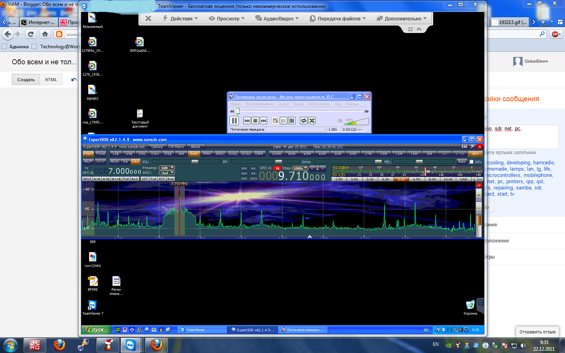Toggle SPLT split mode

tap(87, 179)
